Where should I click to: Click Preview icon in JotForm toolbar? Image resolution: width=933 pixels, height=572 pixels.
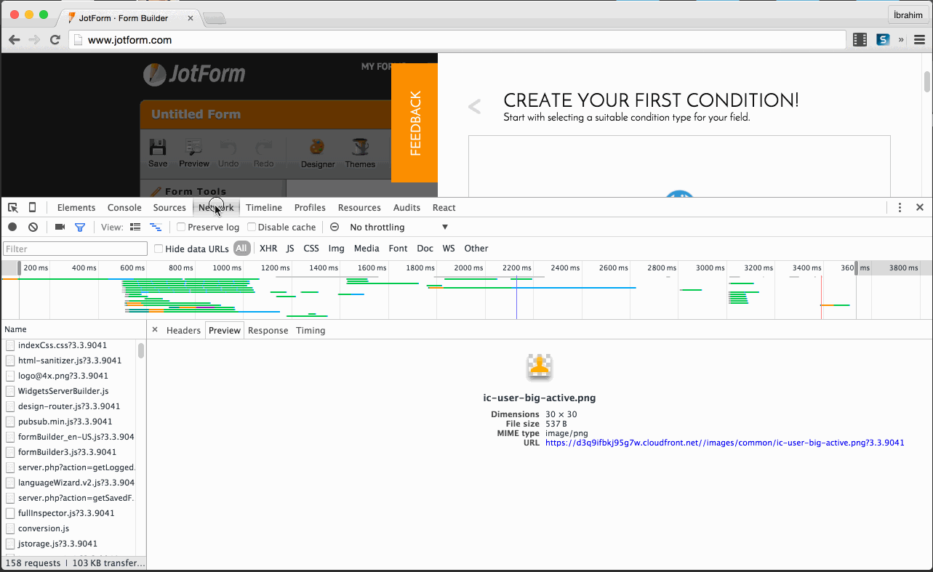(x=194, y=153)
